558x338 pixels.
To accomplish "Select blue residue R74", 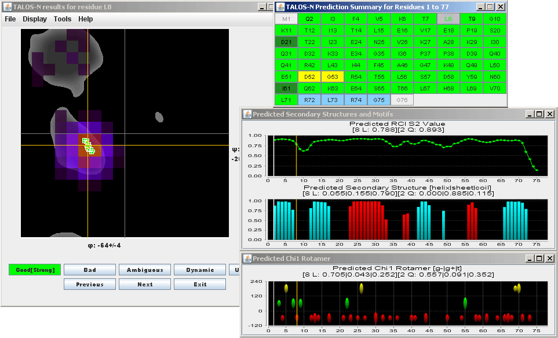I will coord(356,100).
